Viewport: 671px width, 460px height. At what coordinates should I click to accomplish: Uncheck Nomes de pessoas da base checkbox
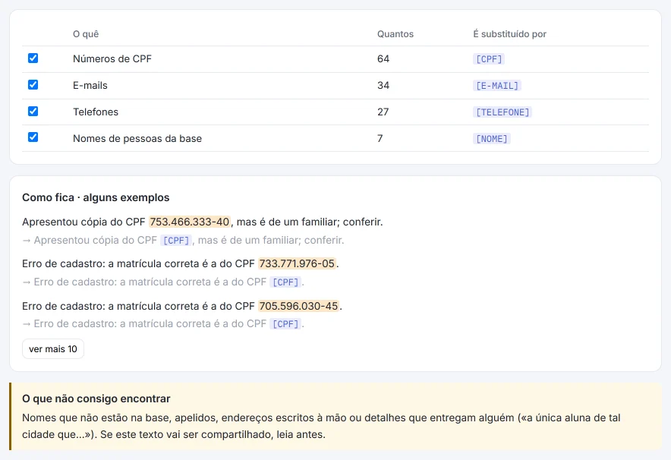coord(33,137)
